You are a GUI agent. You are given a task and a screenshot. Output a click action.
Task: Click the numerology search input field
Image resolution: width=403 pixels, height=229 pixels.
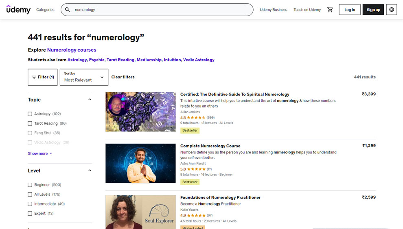(x=161, y=10)
